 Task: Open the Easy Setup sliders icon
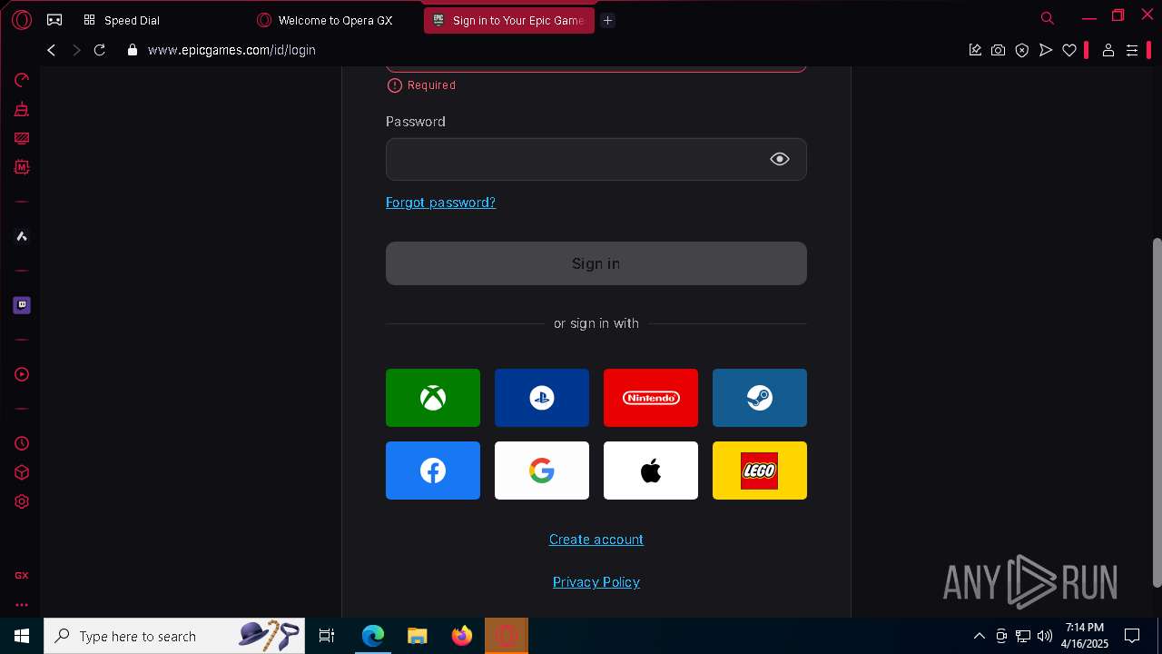point(1132,50)
